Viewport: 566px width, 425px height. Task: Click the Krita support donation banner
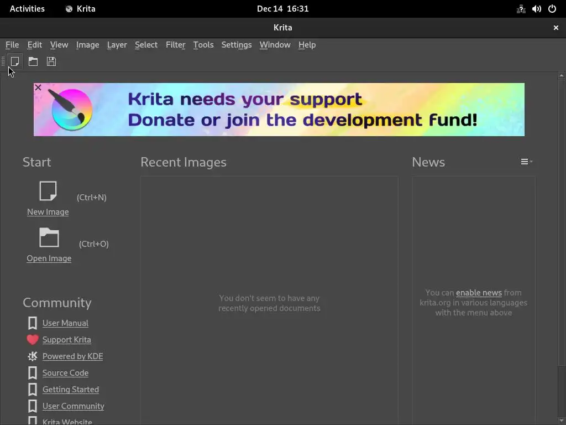(279, 110)
